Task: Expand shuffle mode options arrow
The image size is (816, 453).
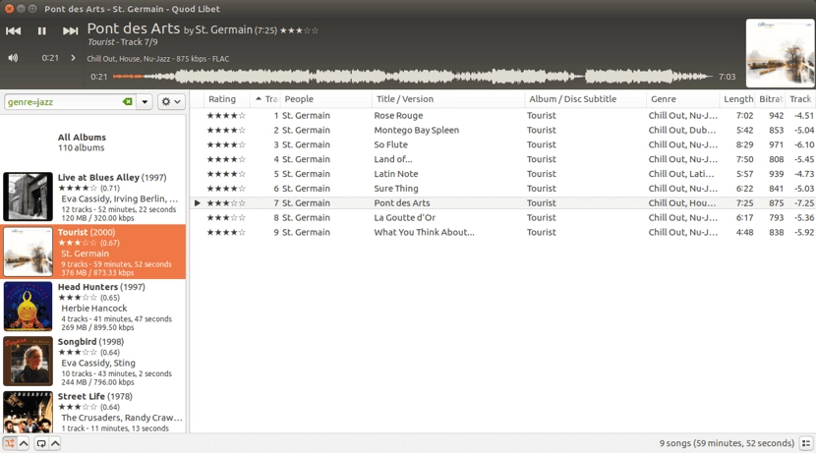Action: (x=24, y=443)
